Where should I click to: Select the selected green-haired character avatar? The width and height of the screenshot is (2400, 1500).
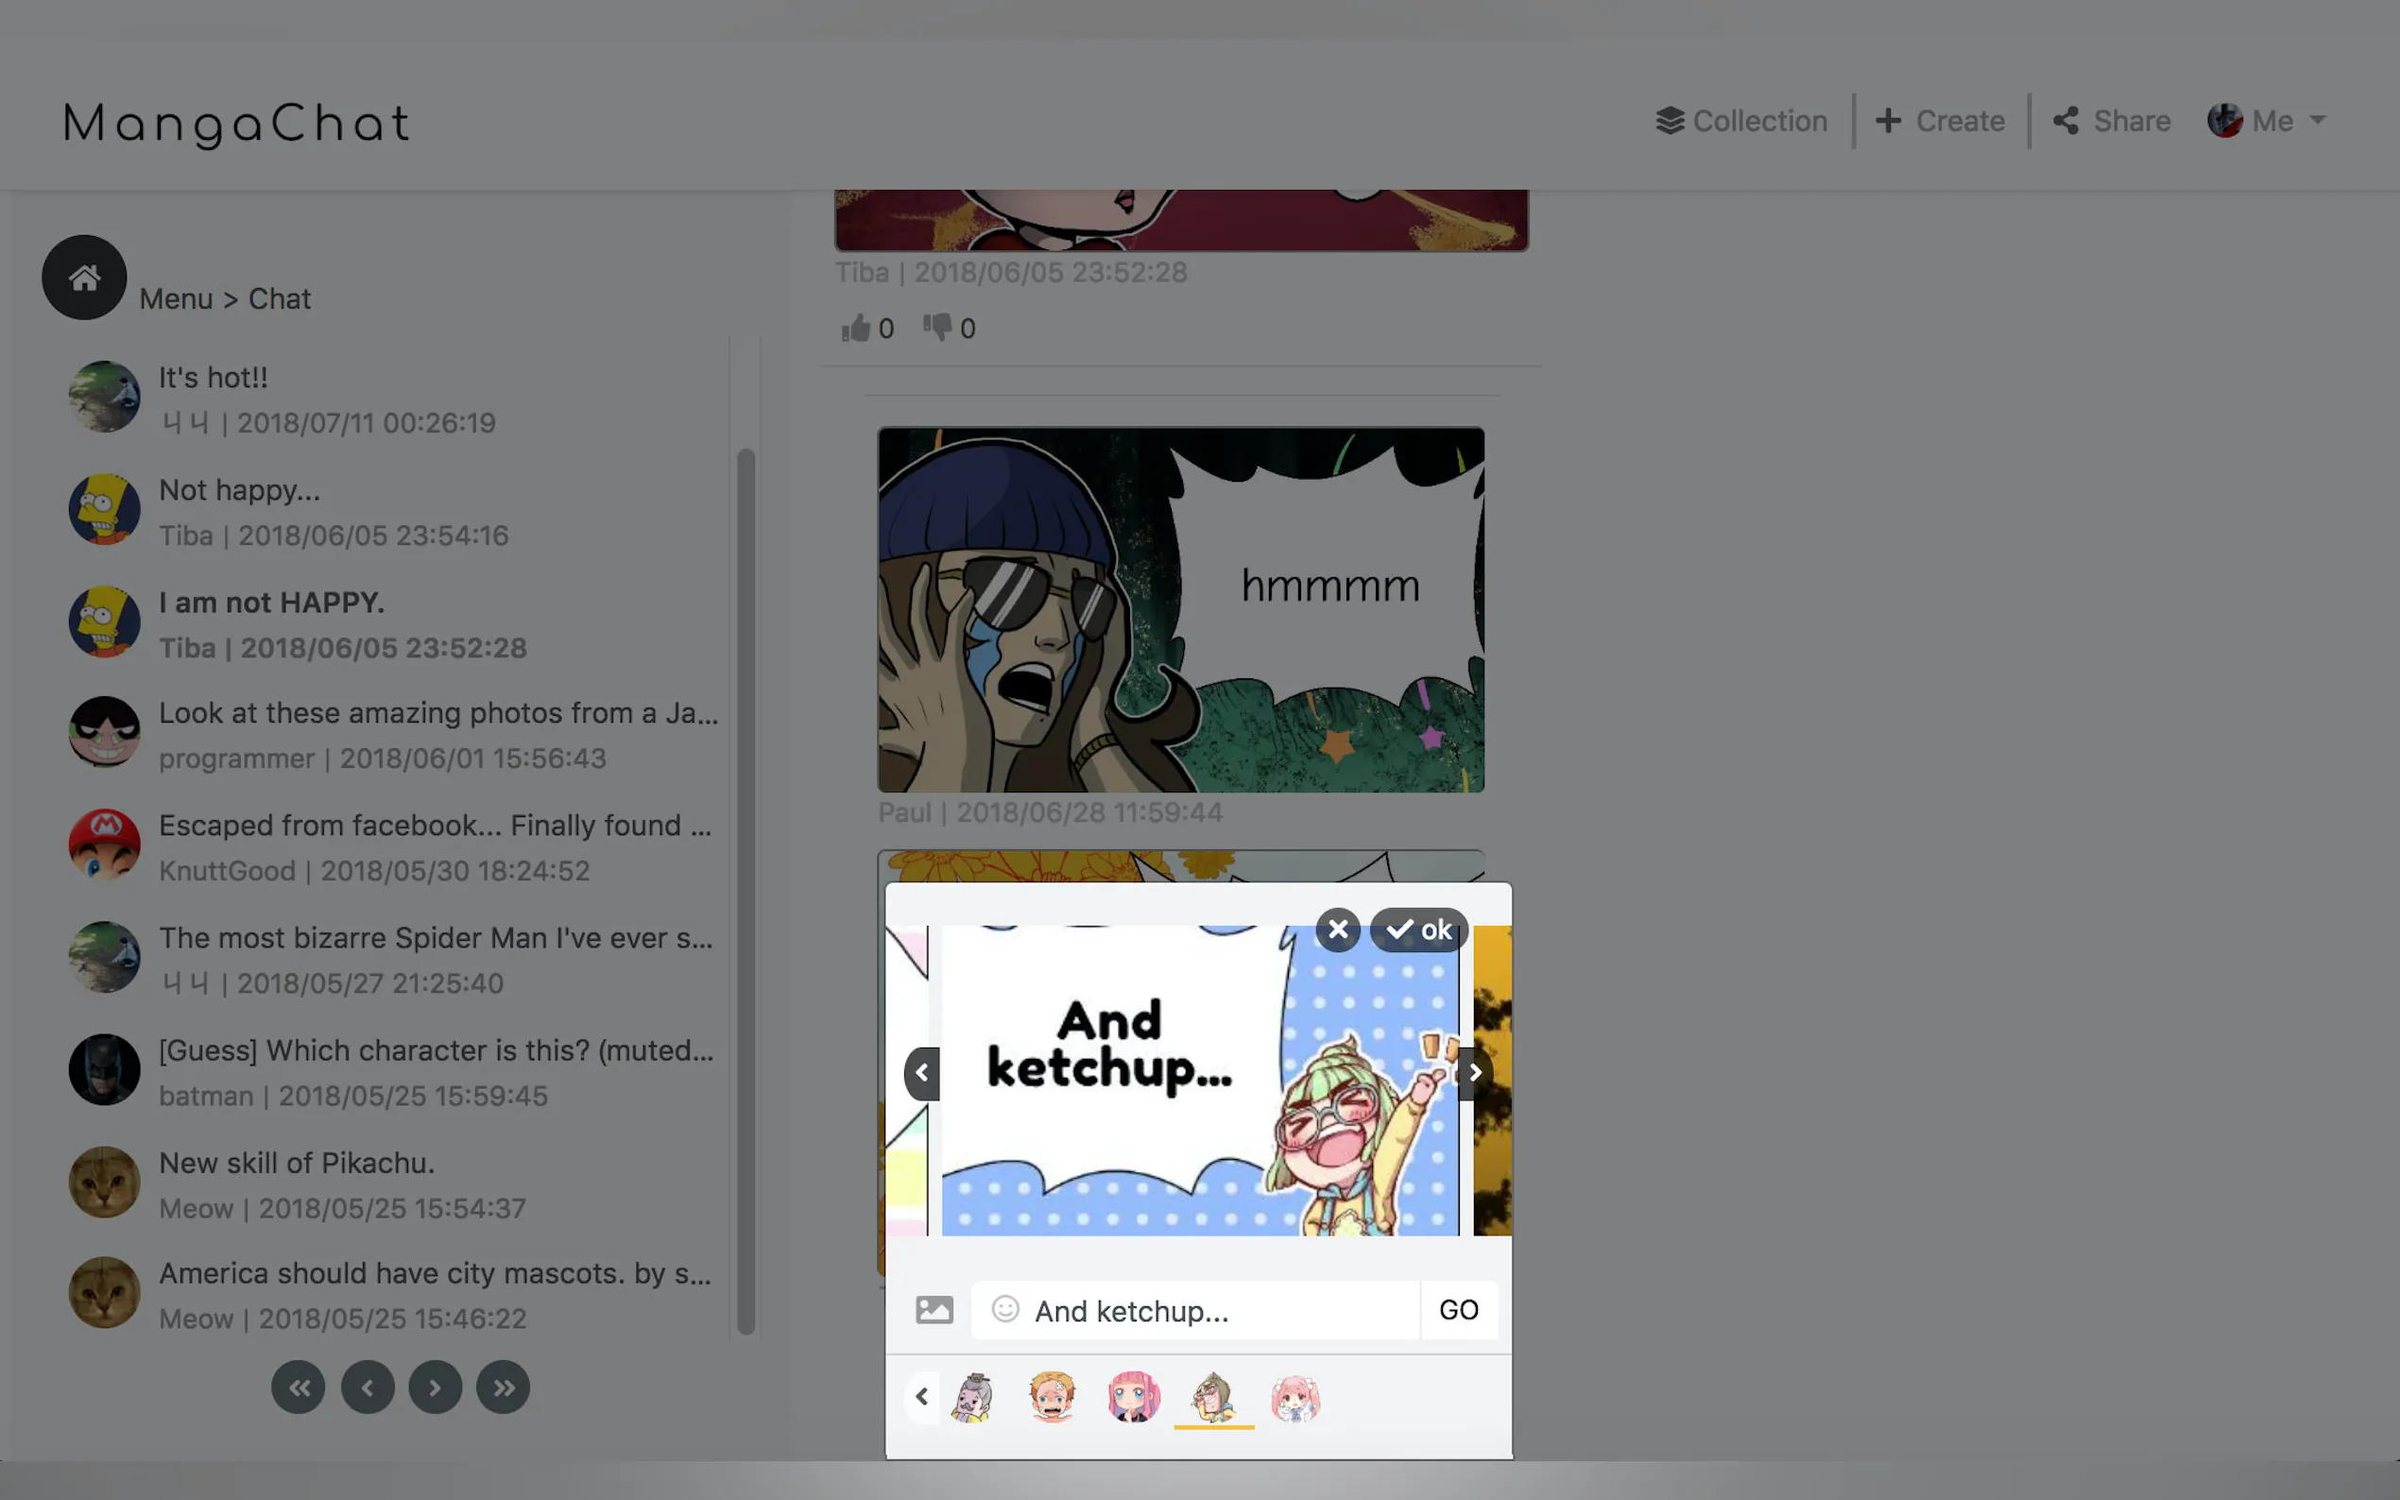click(x=1213, y=1397)
